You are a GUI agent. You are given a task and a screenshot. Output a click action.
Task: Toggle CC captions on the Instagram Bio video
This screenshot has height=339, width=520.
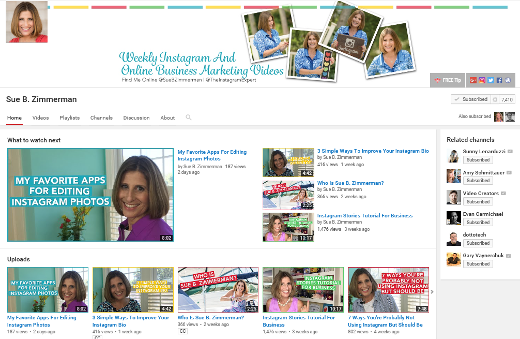point(97,337)
